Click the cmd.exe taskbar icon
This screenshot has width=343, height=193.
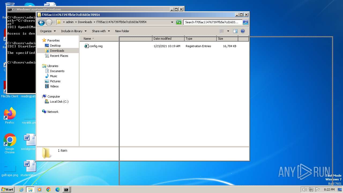point(66,190)
